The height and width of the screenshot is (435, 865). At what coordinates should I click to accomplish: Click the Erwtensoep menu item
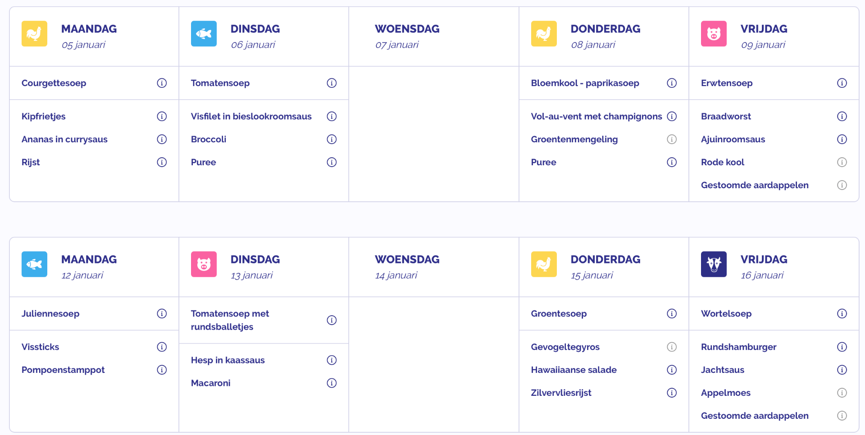point(727,83)
